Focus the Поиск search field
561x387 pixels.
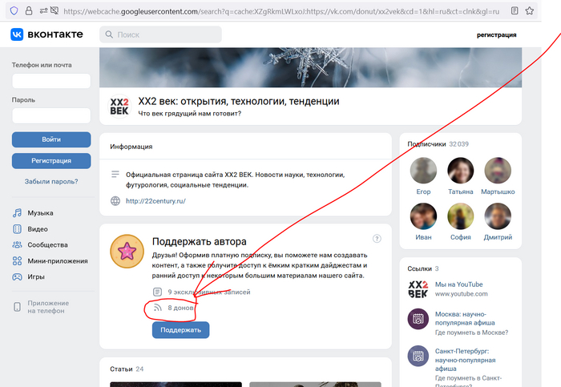click(x=160, y=34)
